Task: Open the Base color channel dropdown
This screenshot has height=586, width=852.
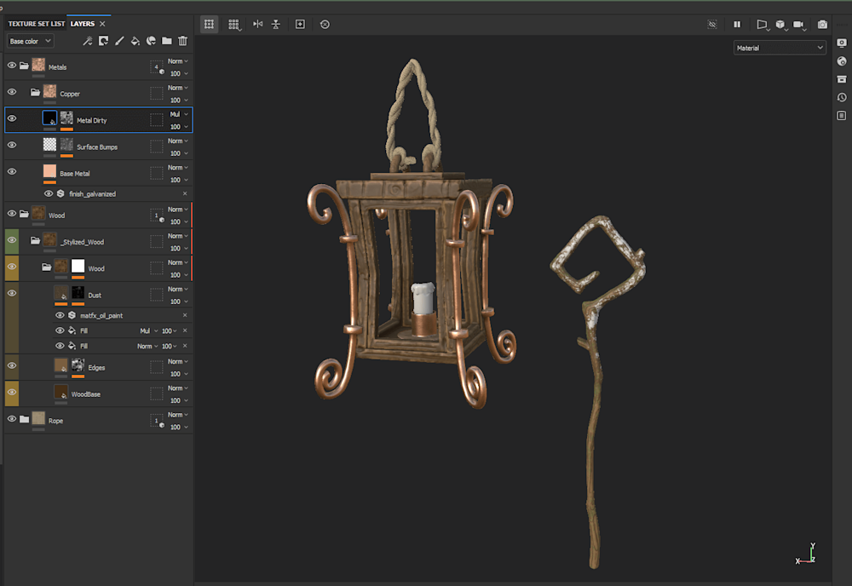Action: point(31,41)
